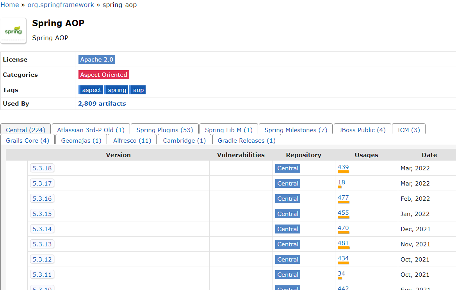View the 481 usages of 5.3.13
This screenshot has height=290, width=456.
(x=343, y=243)
